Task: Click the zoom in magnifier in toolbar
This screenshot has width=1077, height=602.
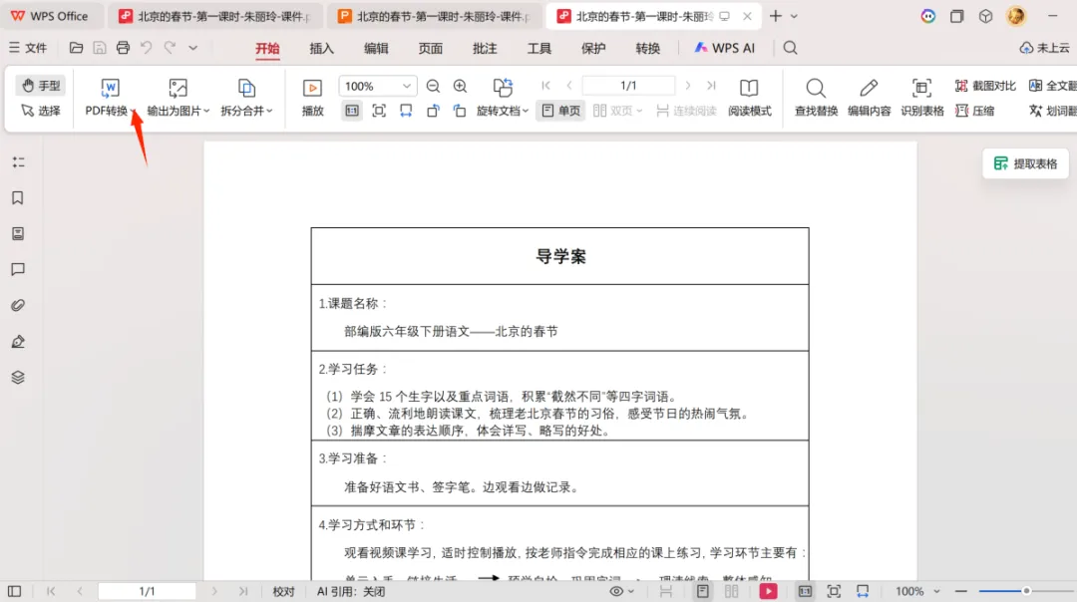Action: pyautogui.click(x=460, y=86)
